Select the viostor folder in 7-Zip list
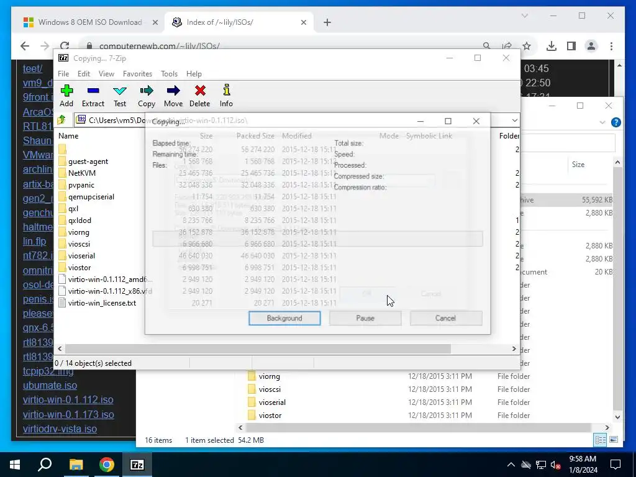This screenshot has height=477, width=636. 75,267
